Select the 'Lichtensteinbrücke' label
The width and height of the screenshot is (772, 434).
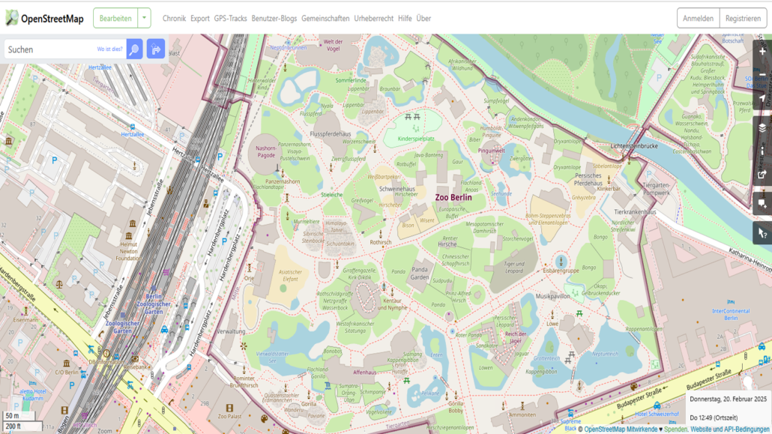634,146
